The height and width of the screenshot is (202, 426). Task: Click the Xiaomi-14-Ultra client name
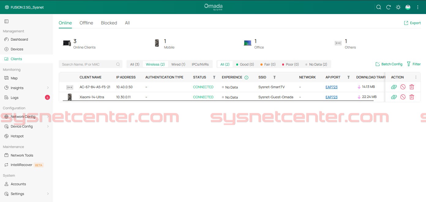[x=92, y=97]
